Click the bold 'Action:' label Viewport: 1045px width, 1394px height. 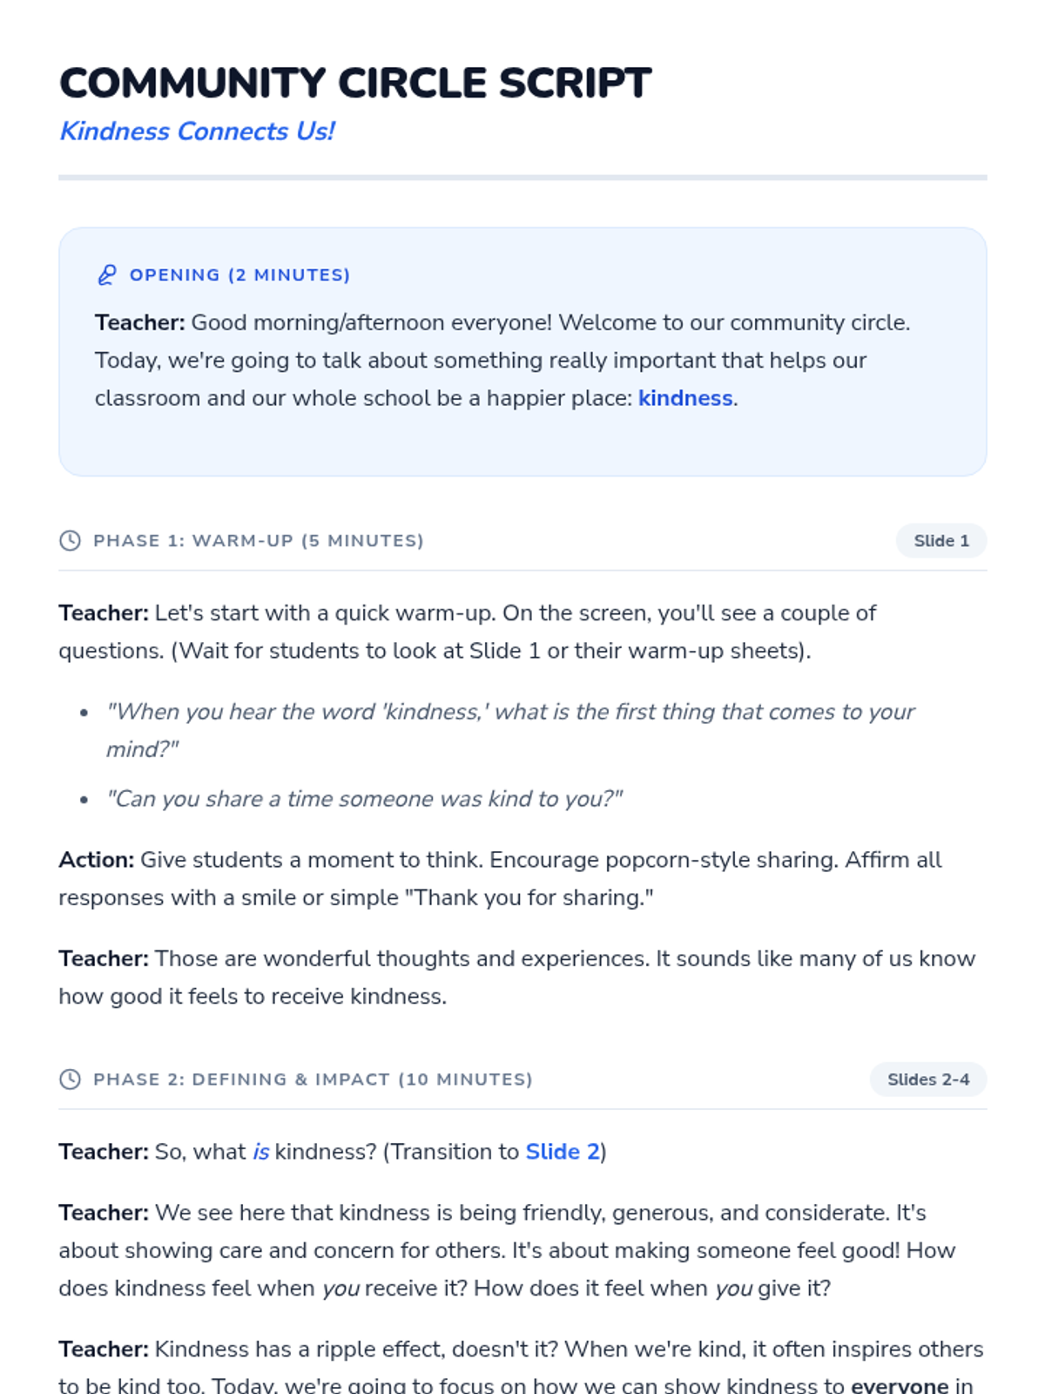pos(96,860)
